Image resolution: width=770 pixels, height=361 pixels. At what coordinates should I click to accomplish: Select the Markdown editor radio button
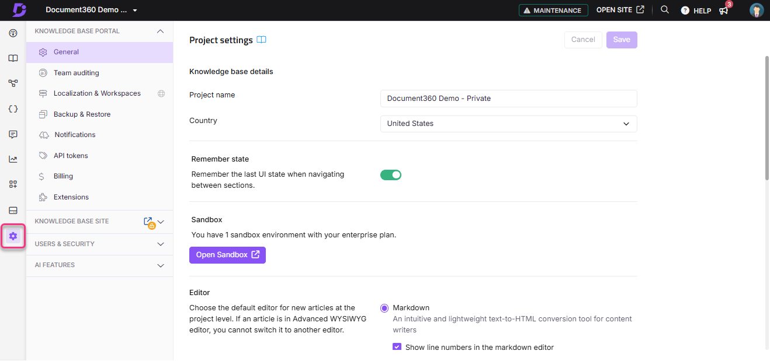tap(384, 308)
